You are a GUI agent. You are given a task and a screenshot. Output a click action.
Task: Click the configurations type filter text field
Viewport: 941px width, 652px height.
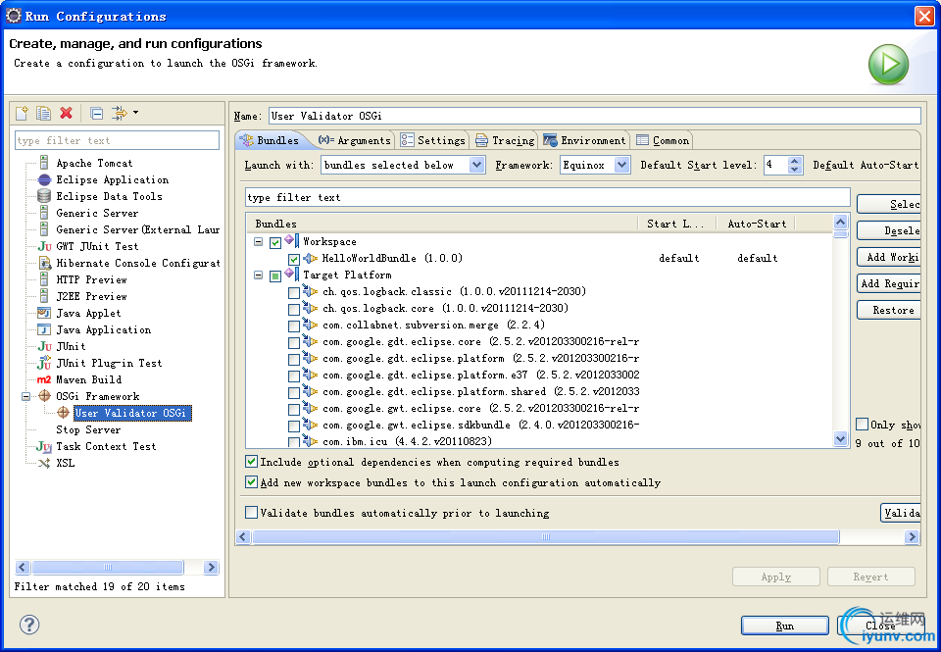coord(117,140)
